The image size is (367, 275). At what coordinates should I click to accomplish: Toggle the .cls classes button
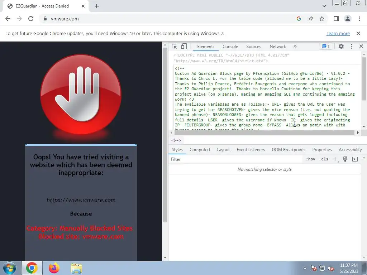pos(324,159)
